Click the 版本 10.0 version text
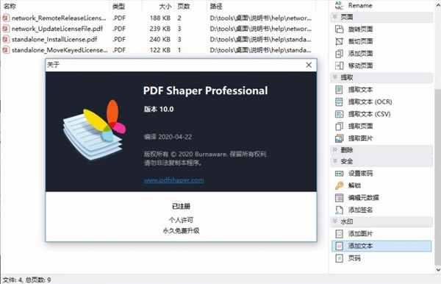The image size is (441, 284). click(x=159, y=109)
